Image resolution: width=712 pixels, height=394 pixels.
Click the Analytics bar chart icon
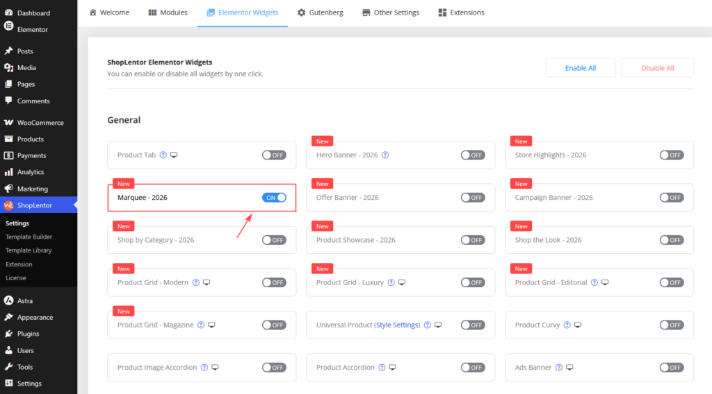pos(8,172)
